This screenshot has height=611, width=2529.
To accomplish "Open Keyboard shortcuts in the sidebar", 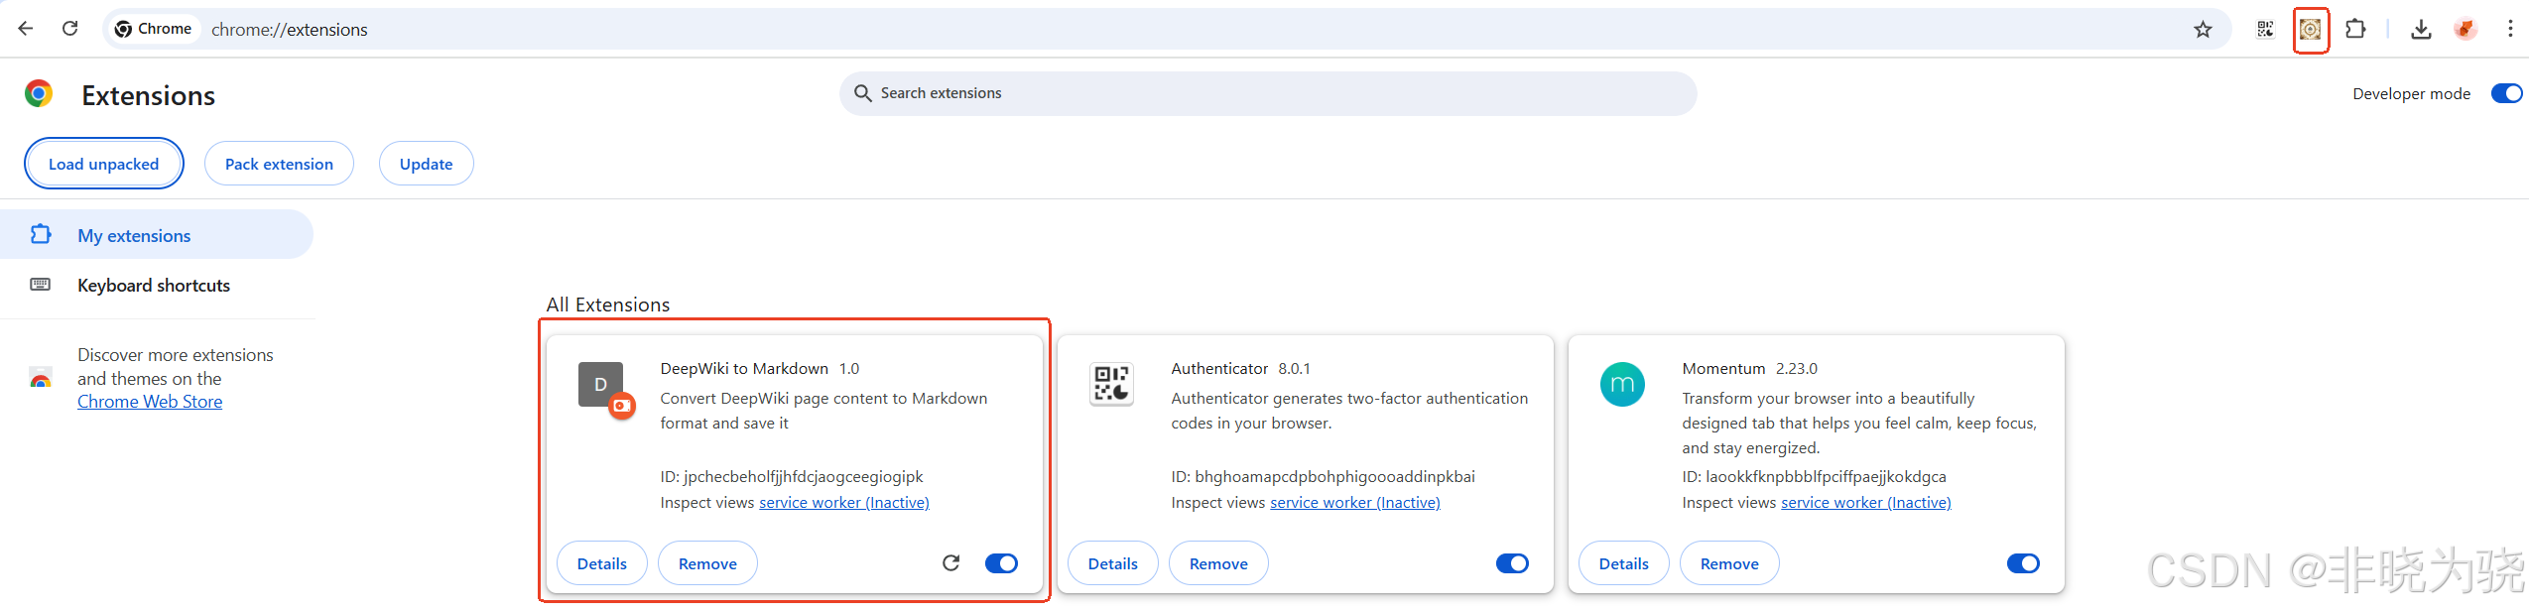I will [x=156, y=286].
